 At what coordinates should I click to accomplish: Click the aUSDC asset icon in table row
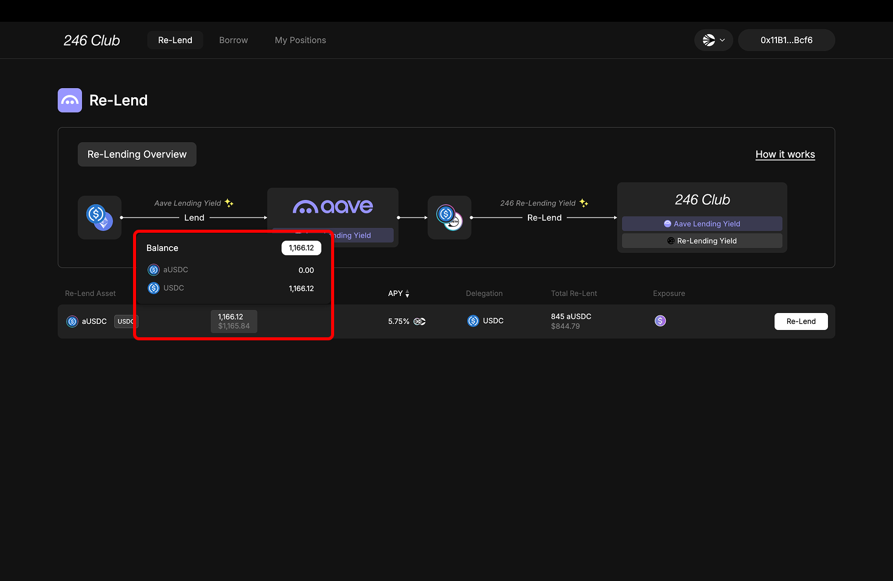[x=72, y=321]
